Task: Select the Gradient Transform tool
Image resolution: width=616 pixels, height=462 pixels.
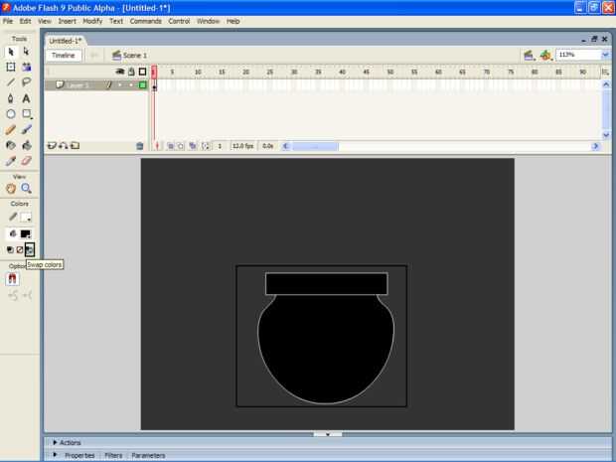Action: coord(26,68)
